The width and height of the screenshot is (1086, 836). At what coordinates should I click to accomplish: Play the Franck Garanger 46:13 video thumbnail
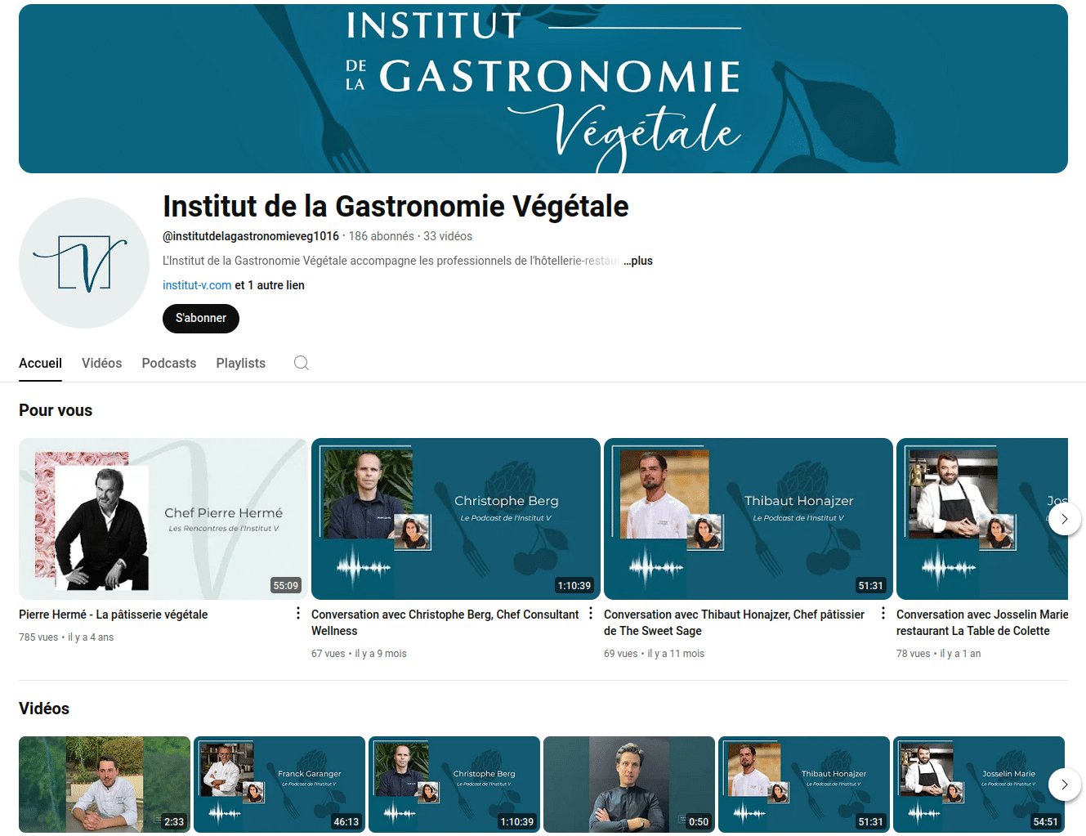279,785
